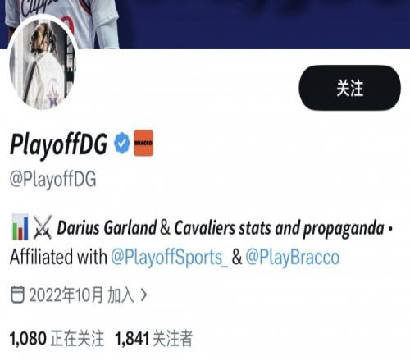View the 1,841 关注者 followers list
The image size is (410, 361).
154,339
